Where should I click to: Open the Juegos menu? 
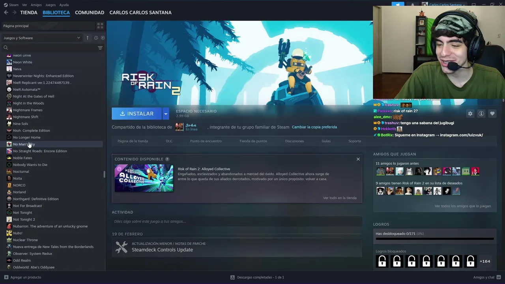point(50,5)
